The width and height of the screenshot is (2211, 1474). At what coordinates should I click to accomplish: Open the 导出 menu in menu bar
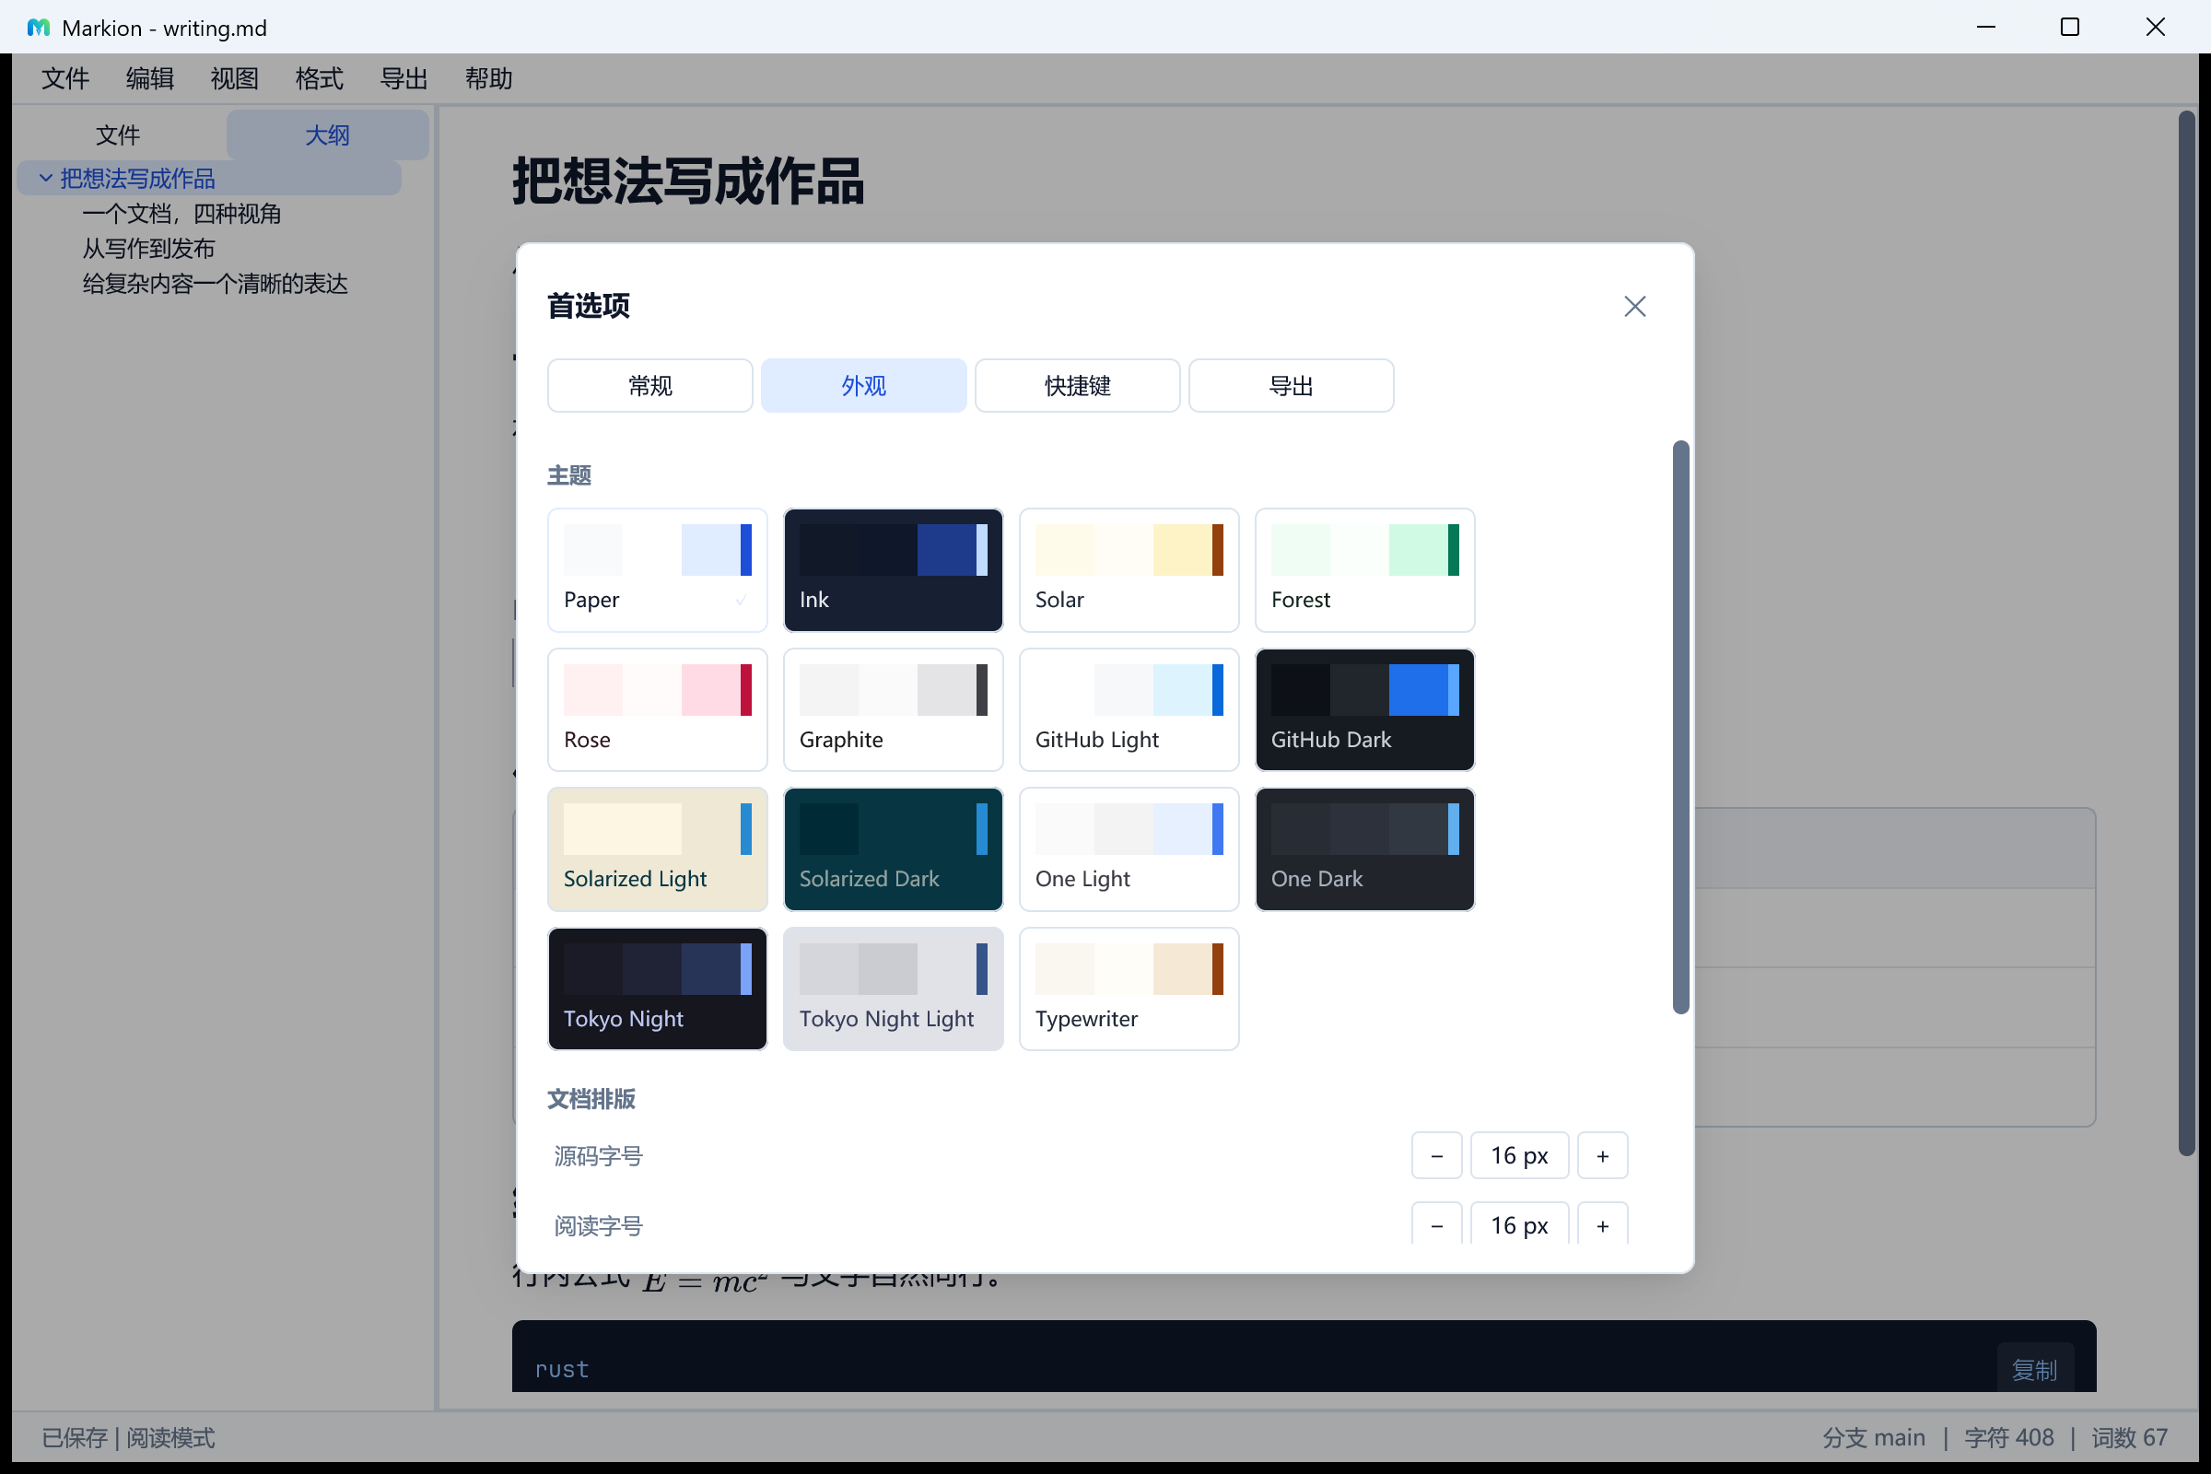(404, 79)
